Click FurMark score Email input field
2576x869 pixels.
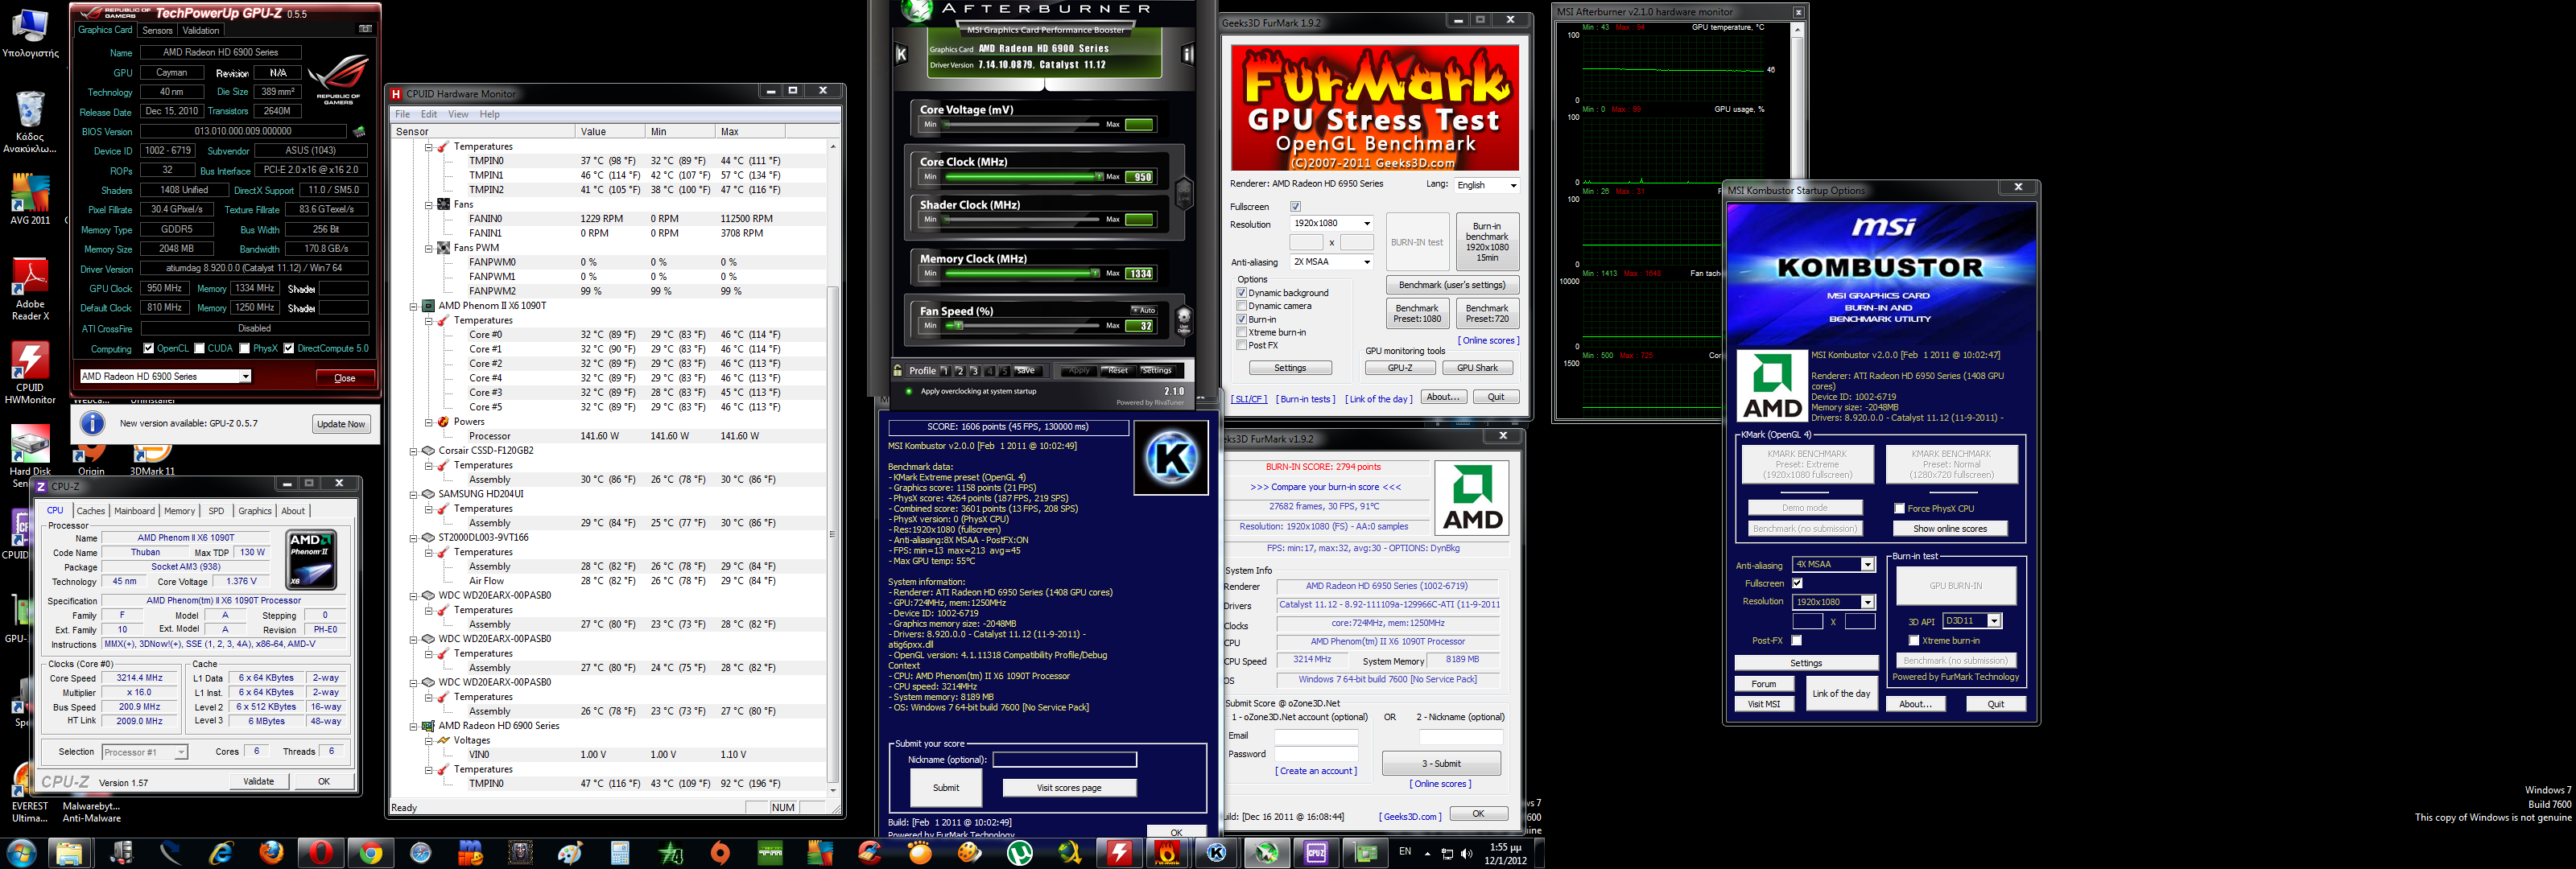coord(1316,736)
